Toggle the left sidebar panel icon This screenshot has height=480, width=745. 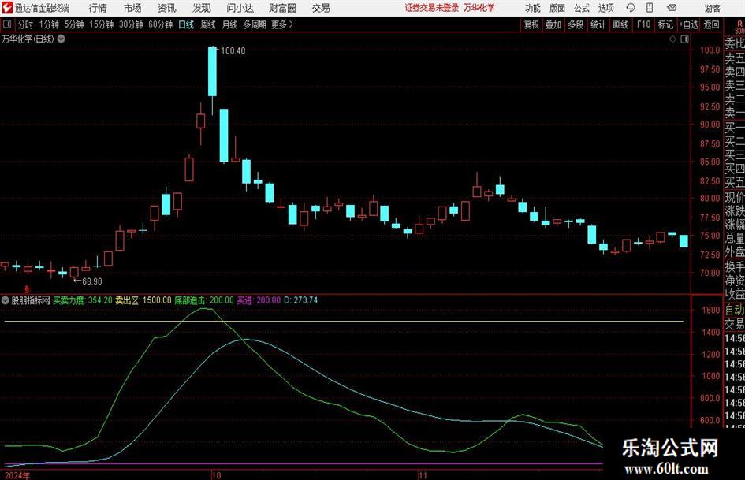7,24
